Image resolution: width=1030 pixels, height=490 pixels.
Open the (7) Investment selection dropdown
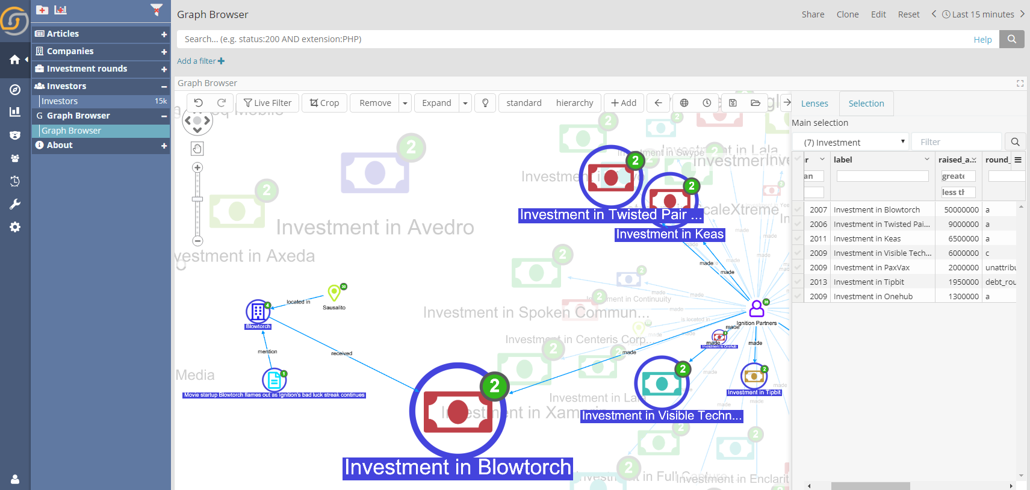[x=849, y=142]
